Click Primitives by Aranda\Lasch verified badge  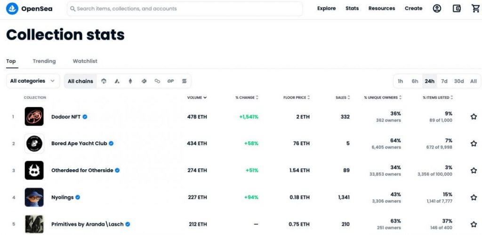tap(128, 224)
